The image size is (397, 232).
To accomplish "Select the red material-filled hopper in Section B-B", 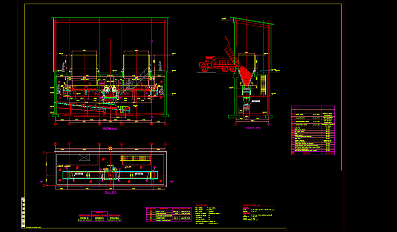I will [x=246, y=75].
